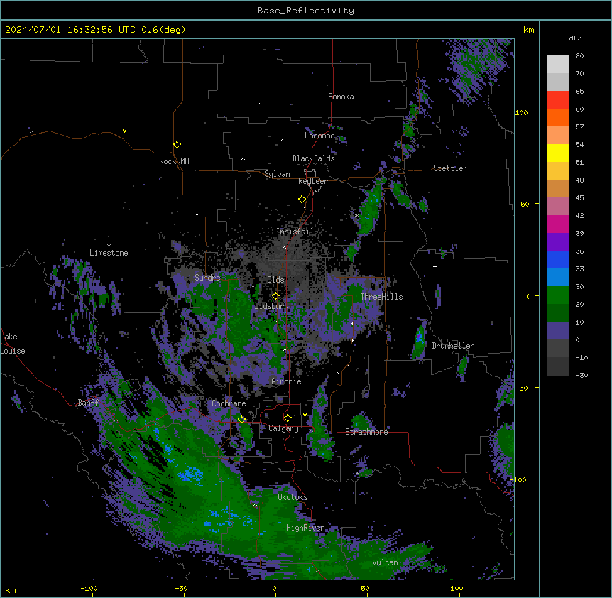Pick the bright yellow swatch between 54 and 51 dBZ
Screen dimensions: 612x598
558,153
